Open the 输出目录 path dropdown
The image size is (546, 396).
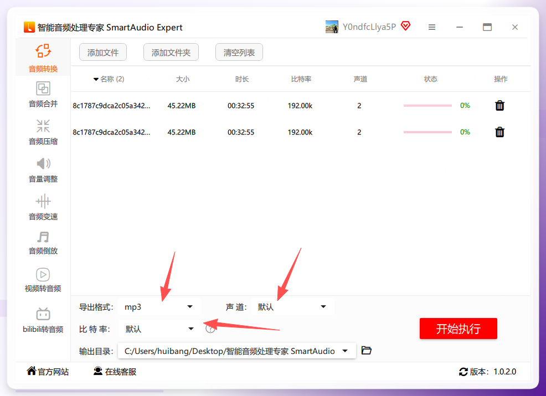[237, 351]
